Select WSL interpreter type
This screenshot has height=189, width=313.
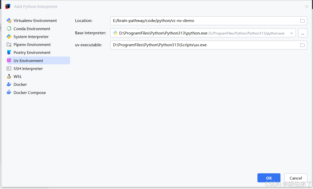tap(38, 76)
